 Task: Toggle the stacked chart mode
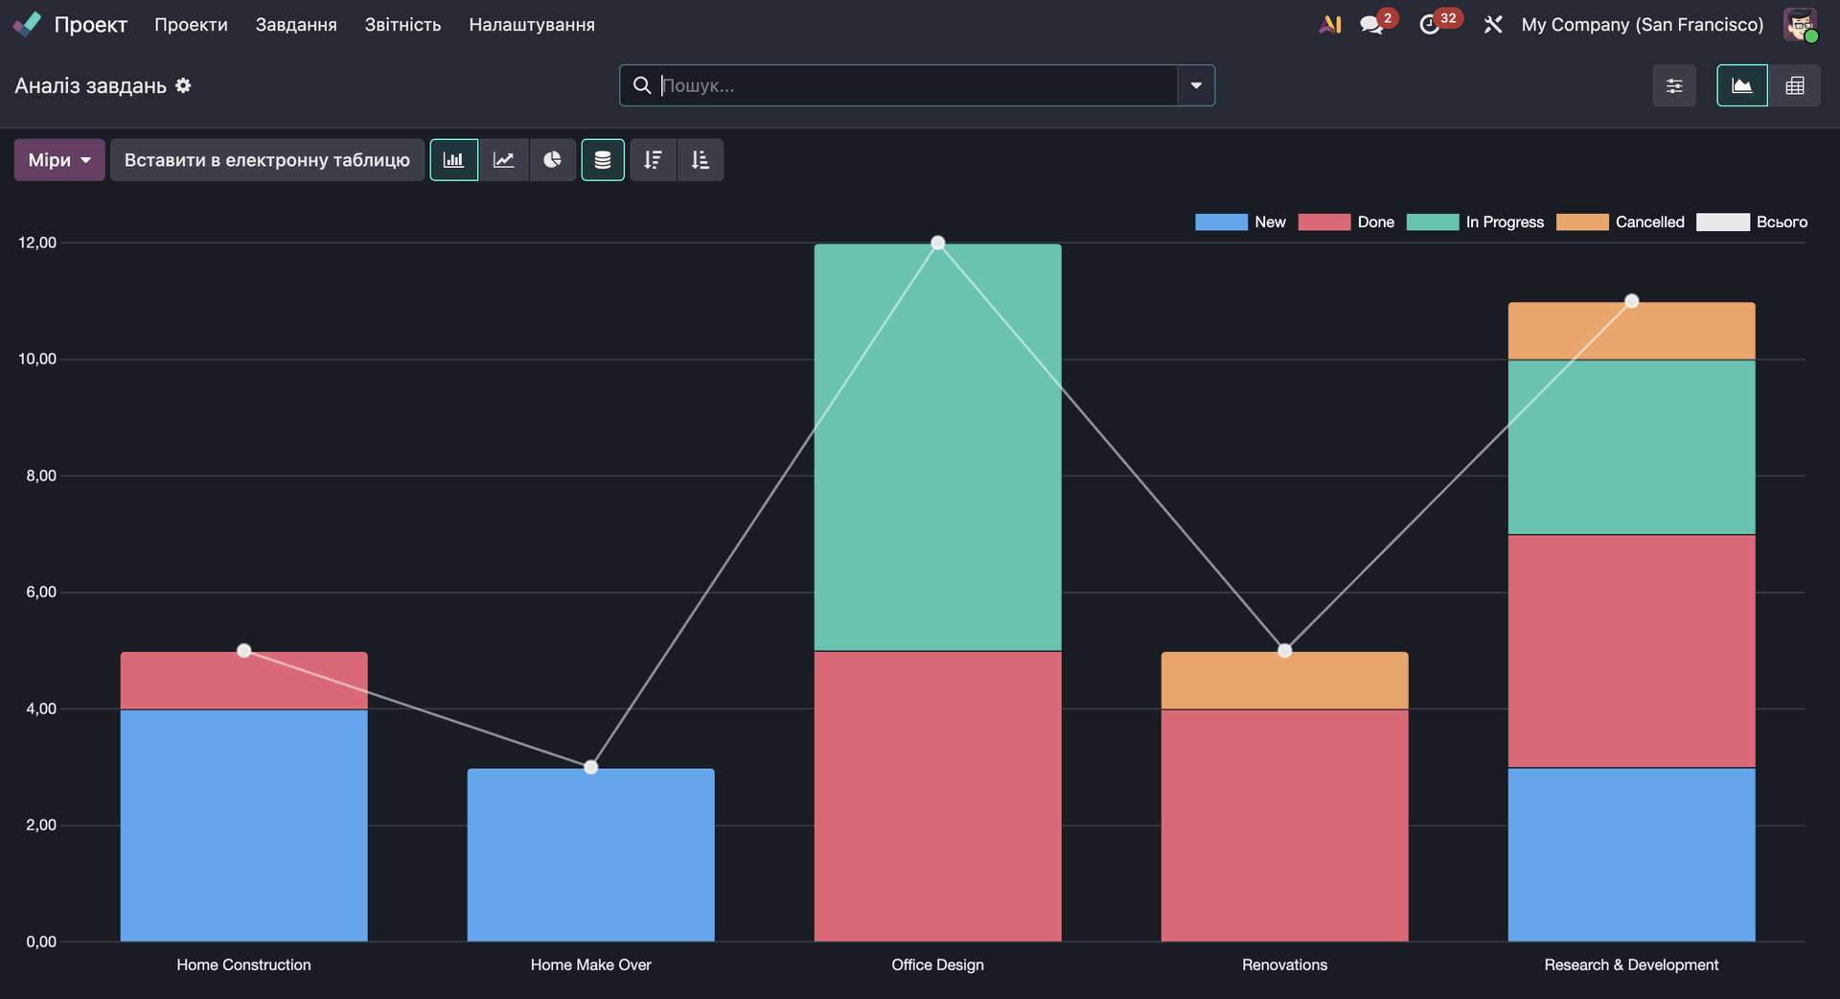(x=603, y=160)
